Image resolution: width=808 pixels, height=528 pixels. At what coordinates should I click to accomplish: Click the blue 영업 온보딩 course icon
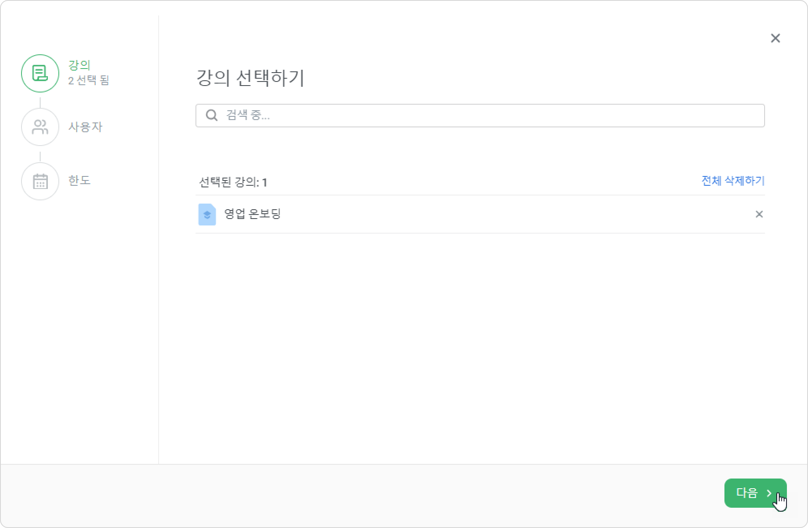coord(207,214)
